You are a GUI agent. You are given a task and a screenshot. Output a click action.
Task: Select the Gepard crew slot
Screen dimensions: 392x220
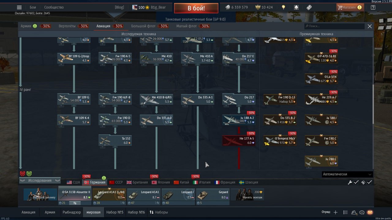213,195
